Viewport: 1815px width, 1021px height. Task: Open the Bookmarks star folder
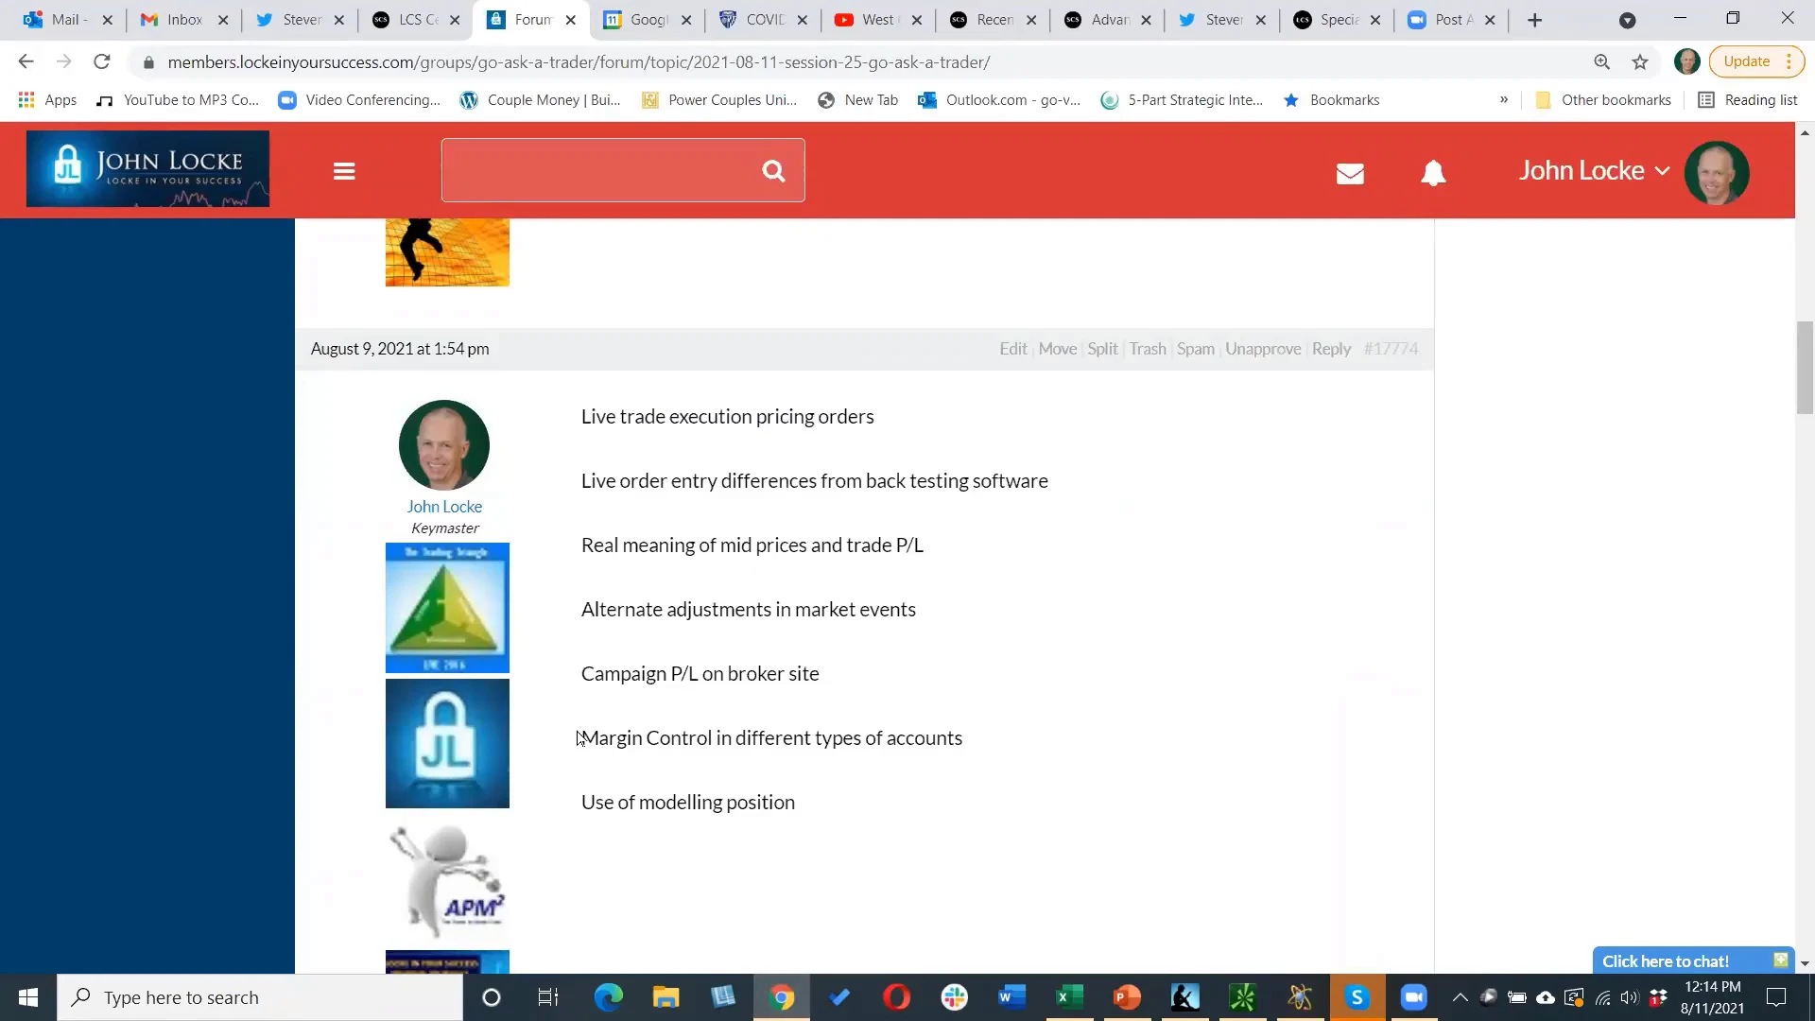tap(1331, 100)
